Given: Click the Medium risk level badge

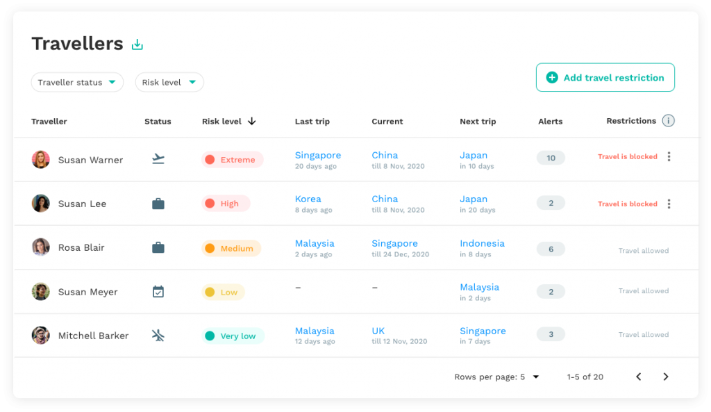Looking at the screenshot, I should [231, 248].
